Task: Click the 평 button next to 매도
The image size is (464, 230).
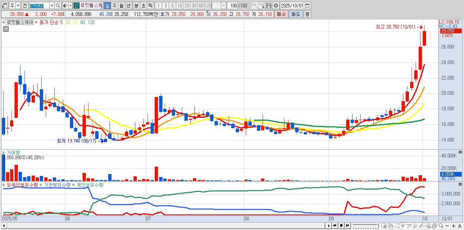Action: [307, 14]
